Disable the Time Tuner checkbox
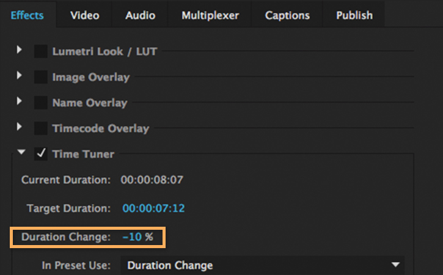Viewport: 443px width, 275px height. 41,154
